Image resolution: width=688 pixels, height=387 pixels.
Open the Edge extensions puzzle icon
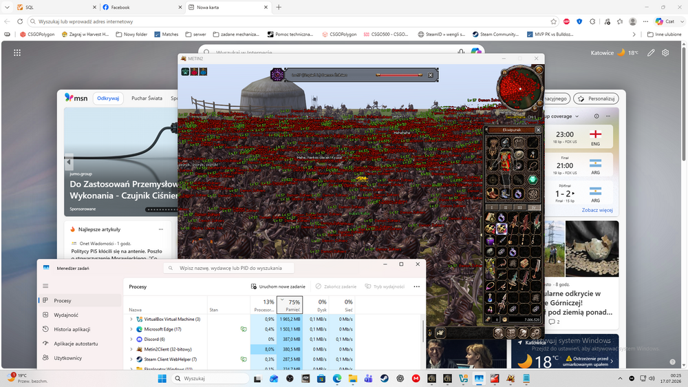(x=593, y=21)
